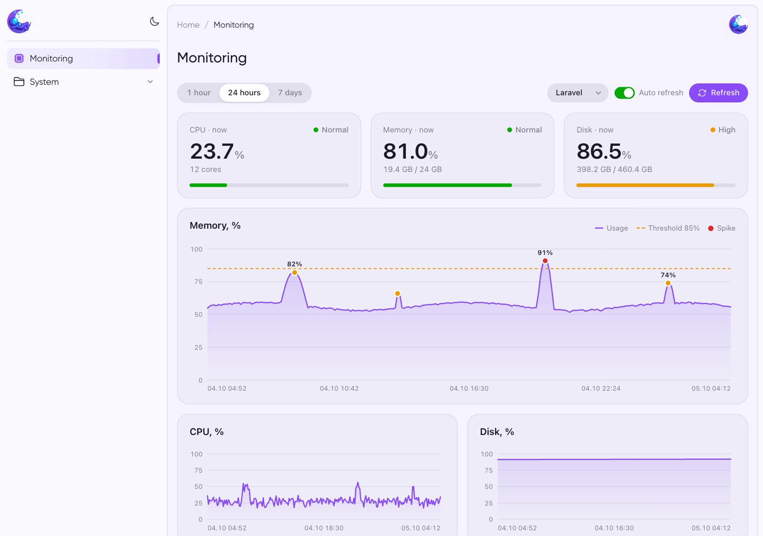Image resolution: width=763 pixels, height=536 pixels.
Task: Click the CPU Normal status indicator
Action: (331, 130)
